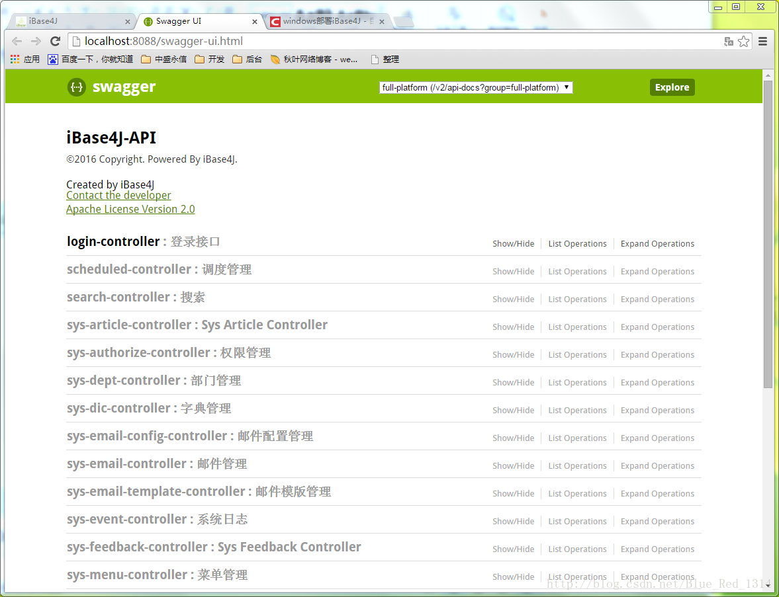The width and height of the screenshot is (779, 597).
Task: Expand sys-article-controller section heading
Action: [129, 325]
